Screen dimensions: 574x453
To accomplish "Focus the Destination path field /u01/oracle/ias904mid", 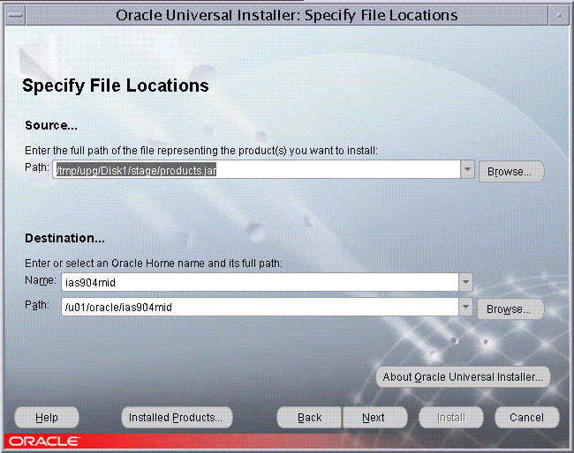I will point(260,307).
